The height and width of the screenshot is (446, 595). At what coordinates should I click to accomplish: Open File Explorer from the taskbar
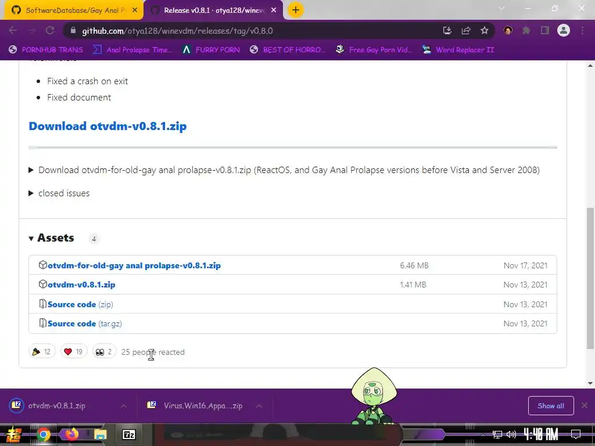tap(100, 434)
